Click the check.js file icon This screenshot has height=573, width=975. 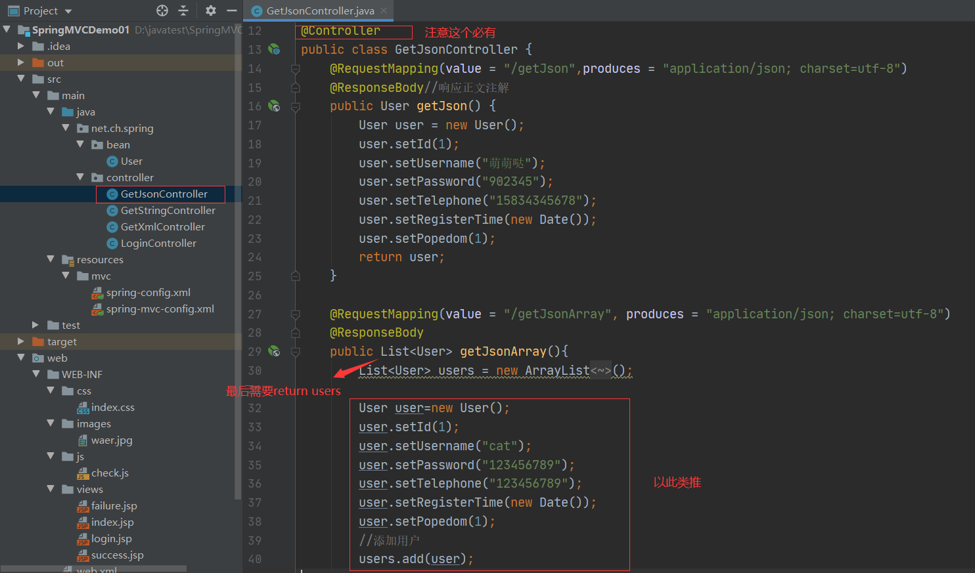[x=83, y=473]
